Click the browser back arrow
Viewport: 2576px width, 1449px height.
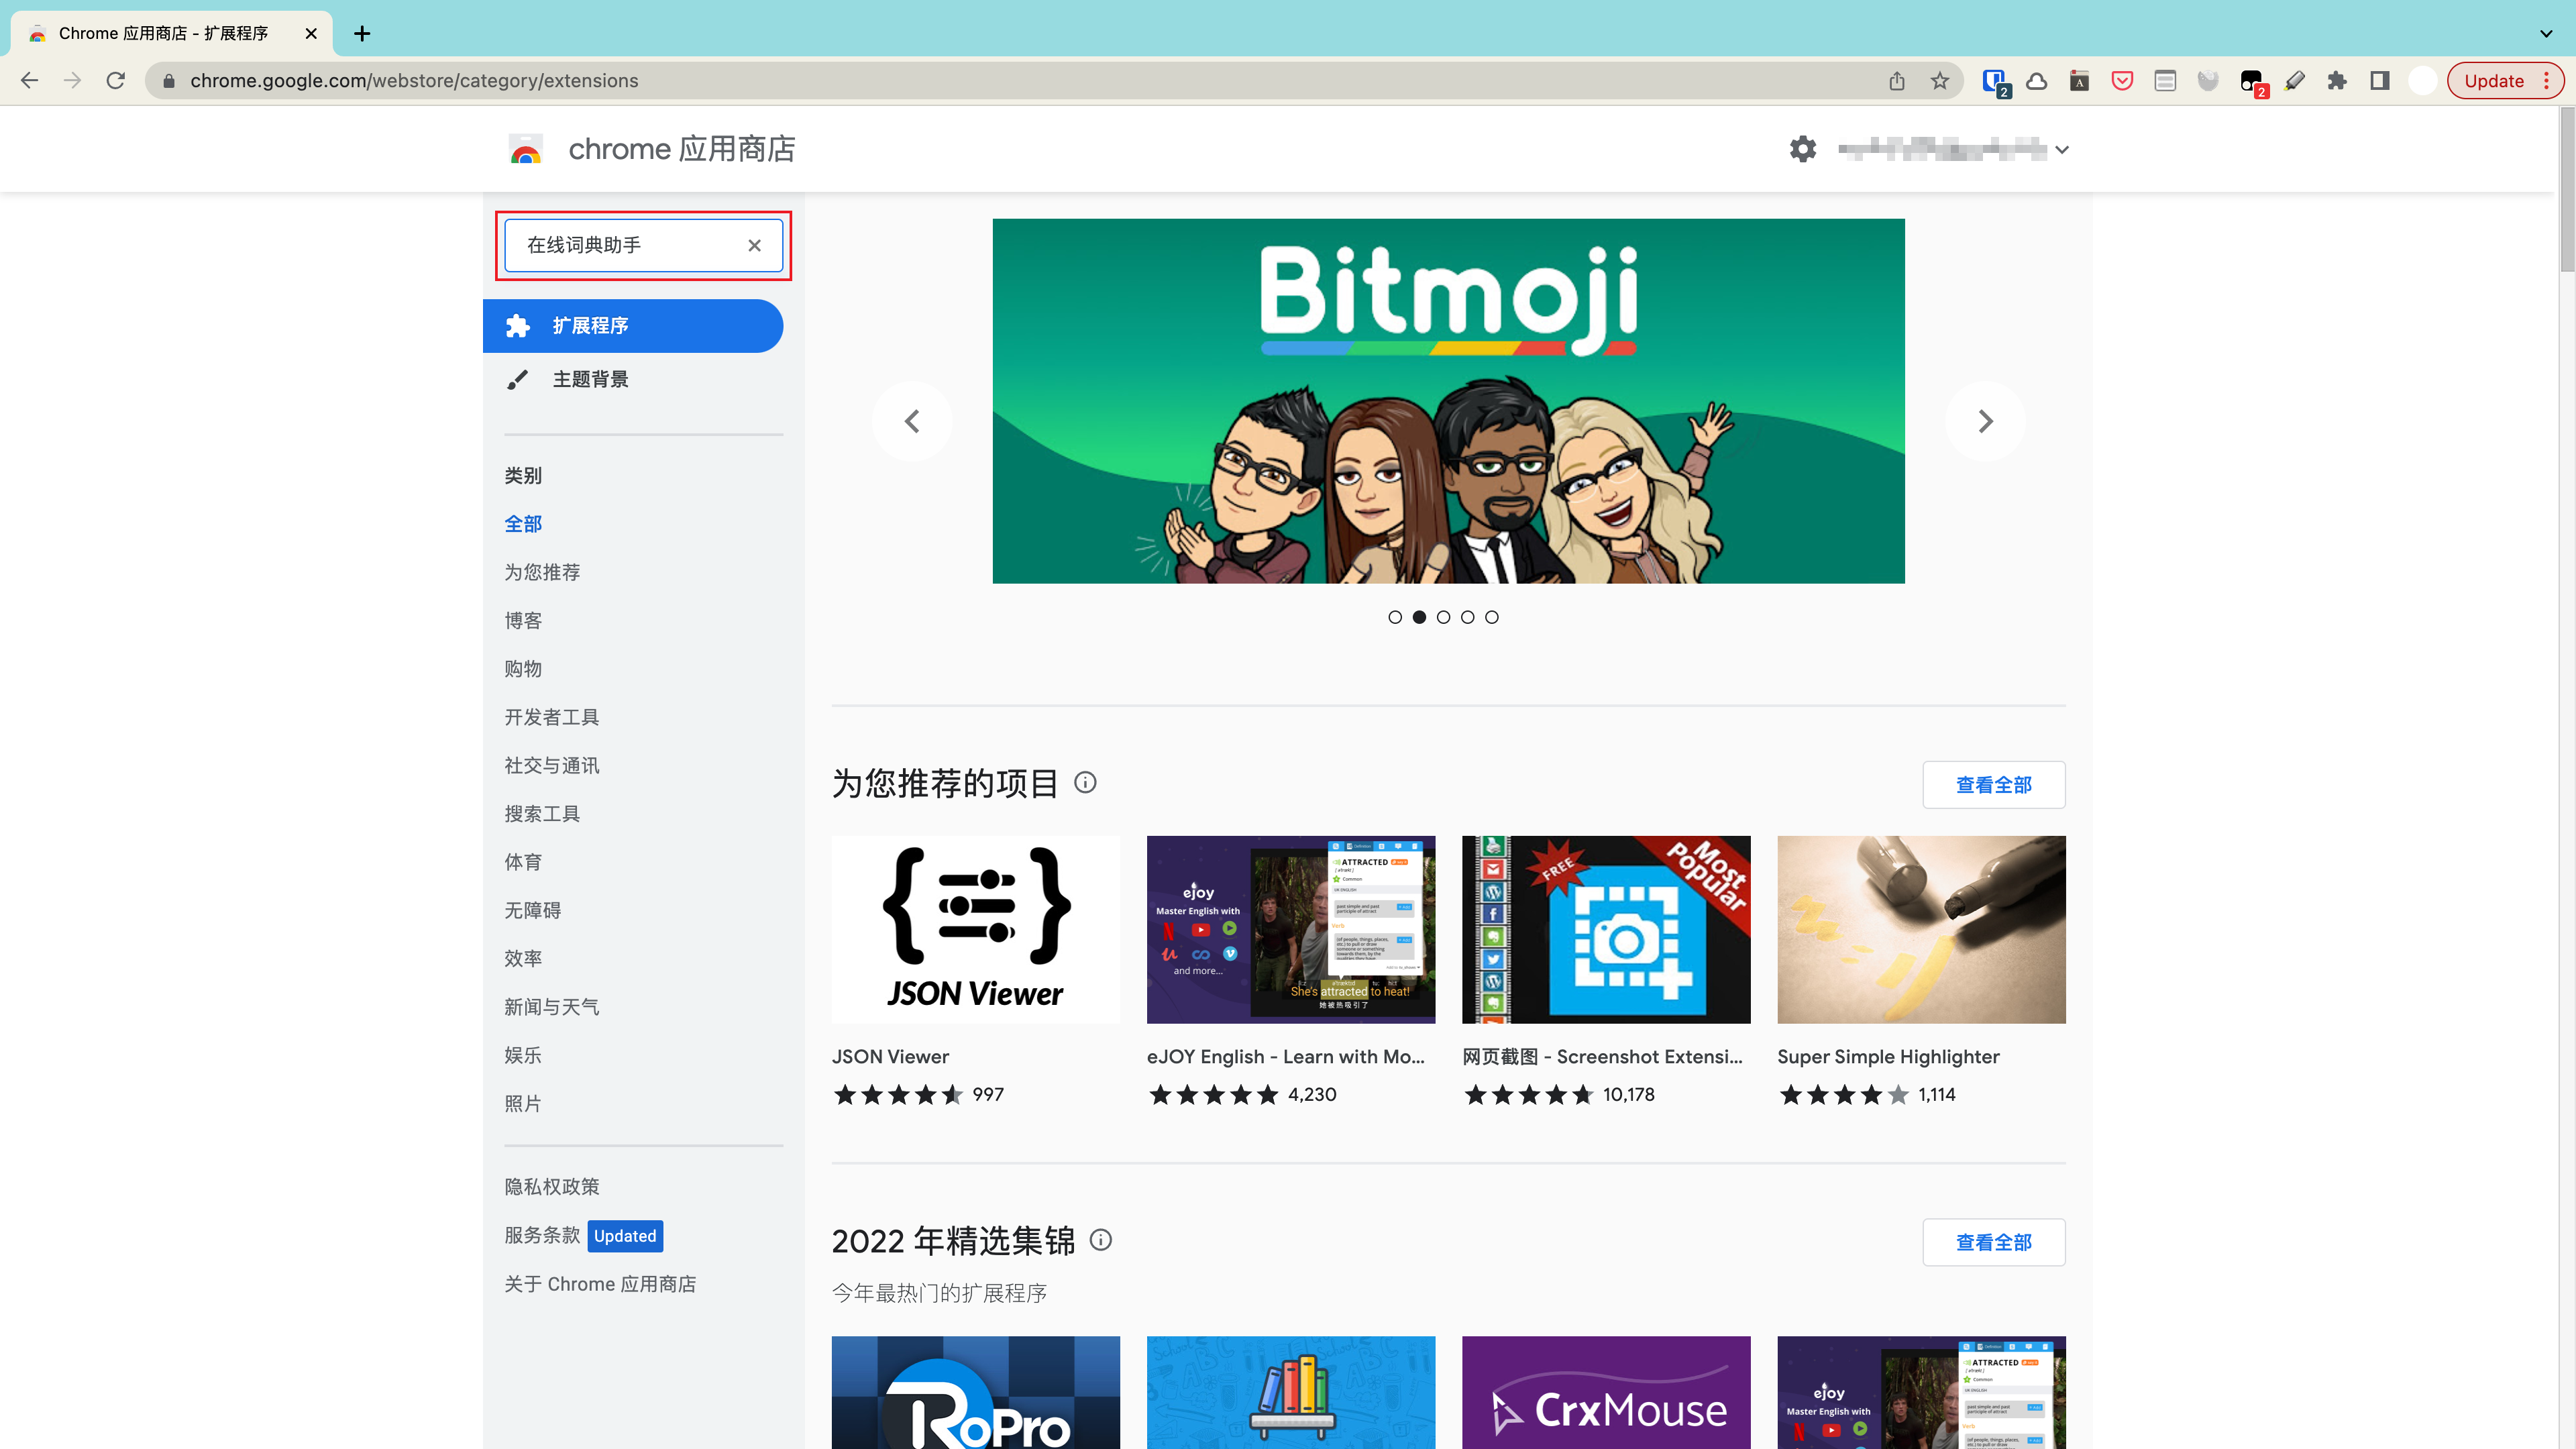pos(29,81)
